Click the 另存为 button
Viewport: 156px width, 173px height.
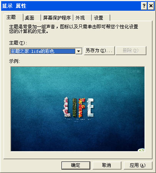pos(99,51)
